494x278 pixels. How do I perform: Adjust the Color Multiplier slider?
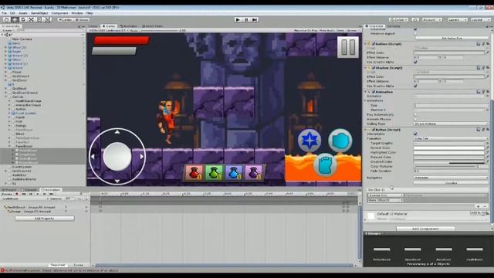445,167
